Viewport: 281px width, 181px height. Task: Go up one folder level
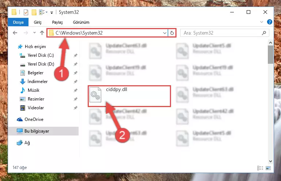click(x=42, y=33)
